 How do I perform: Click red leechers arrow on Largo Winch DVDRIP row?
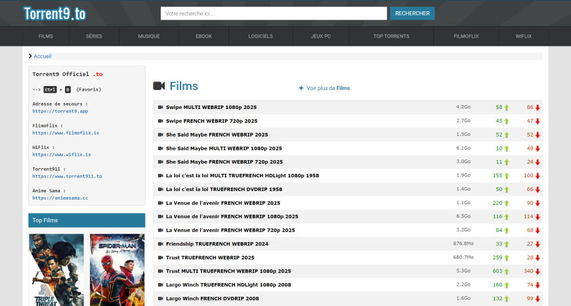coord(537,298)
